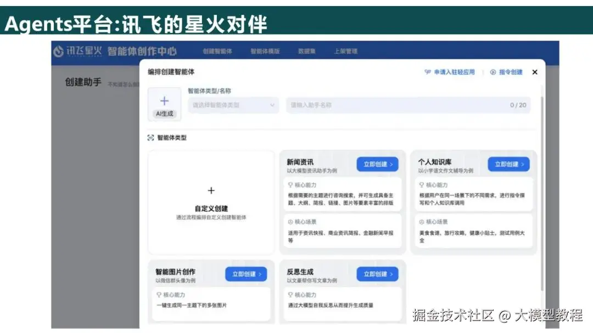The width and height of the screenshot is (593, 333).
Task: Click the 核心能力 bulb icon in 智能图片创作
Action: pos(159,295)
